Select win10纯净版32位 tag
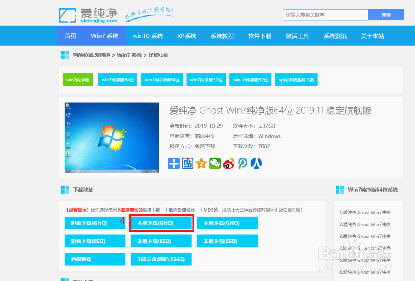This screenshot has height=281, width=415. tap(251, 80)
